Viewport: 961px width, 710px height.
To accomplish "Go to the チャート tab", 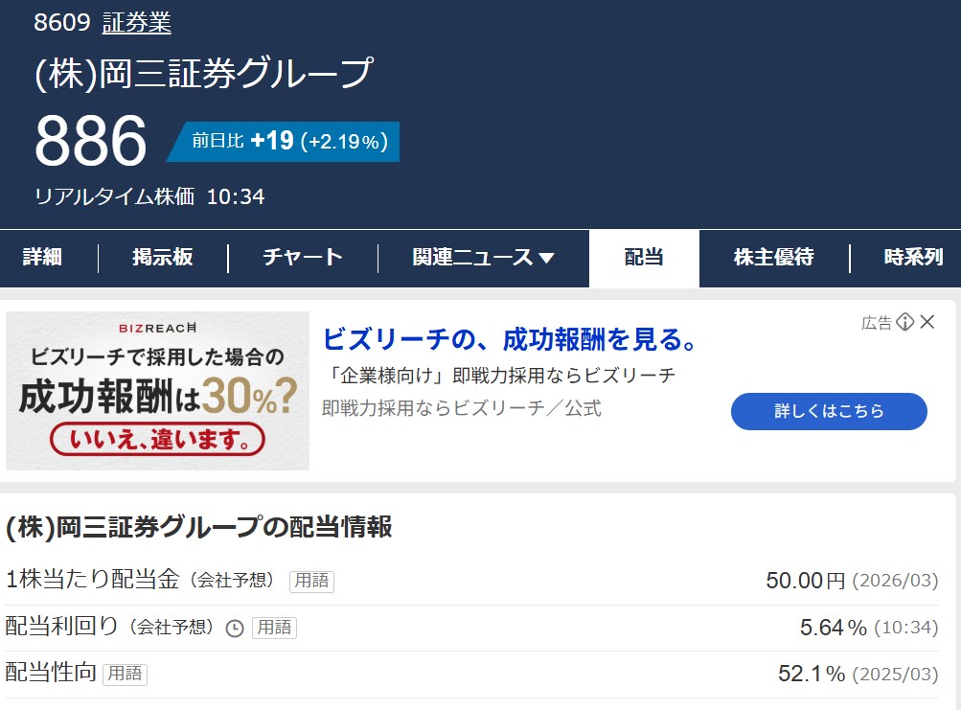I will coord(303,258).
